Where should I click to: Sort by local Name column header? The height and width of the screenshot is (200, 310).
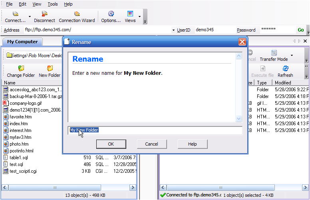(x=32, y=83)
